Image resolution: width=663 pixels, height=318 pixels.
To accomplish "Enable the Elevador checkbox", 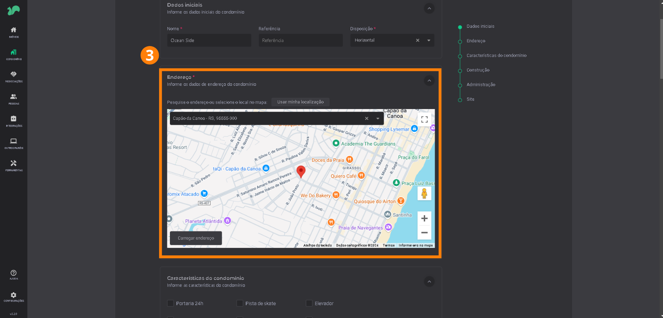I will tap(309, 303).
